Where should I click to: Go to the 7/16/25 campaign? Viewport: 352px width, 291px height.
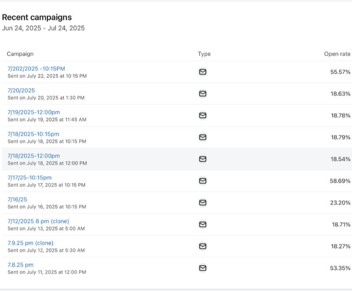(17, 199)
